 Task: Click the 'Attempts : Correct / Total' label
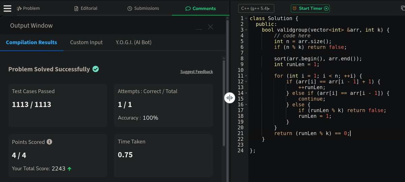pyautogui.click(x=147, y=91)
